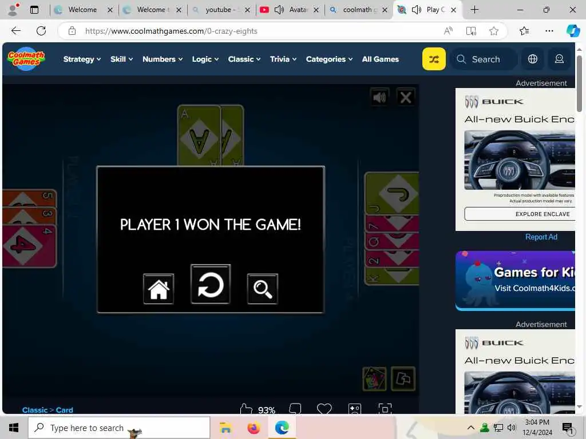Image resolution: width=586 pixels, height=439 pixels.
Task: Open the All Games page
Action: (x=381, y=59)
